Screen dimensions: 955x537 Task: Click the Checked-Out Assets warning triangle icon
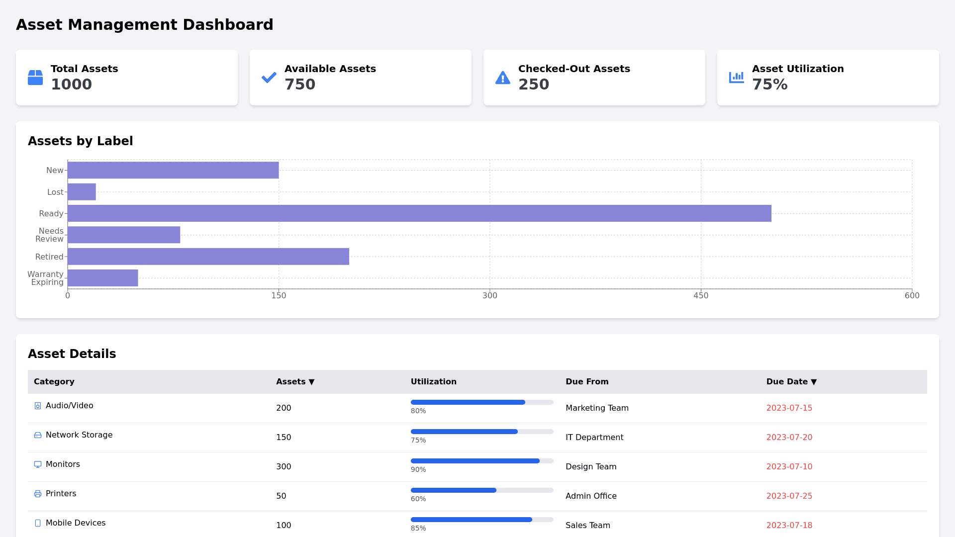(503, 78)
